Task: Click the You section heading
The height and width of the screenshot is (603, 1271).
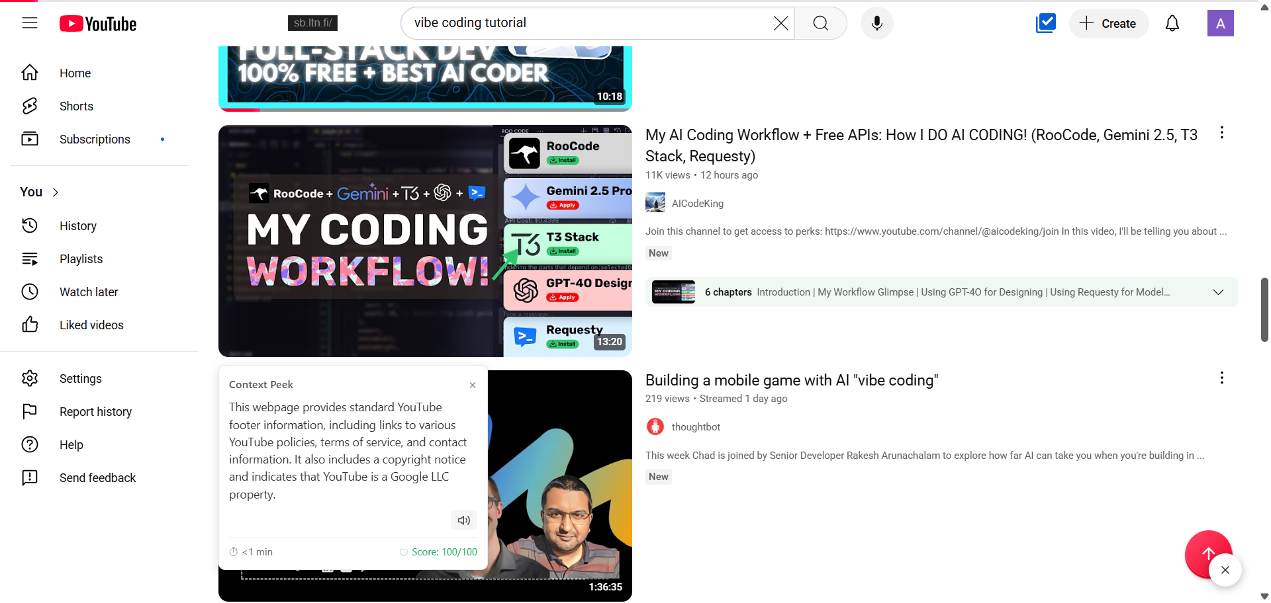Action: tap(31, 192)
